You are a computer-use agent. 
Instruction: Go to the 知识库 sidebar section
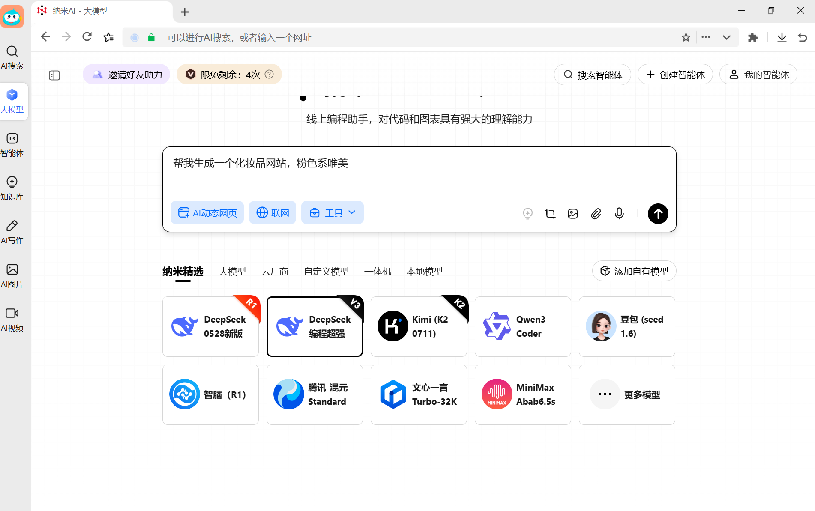(12, 188)
